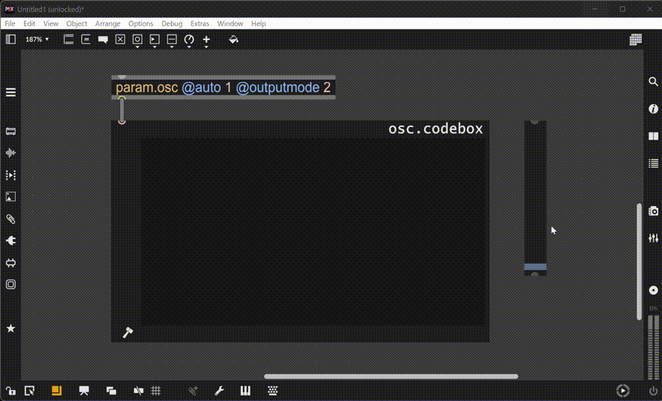The width and height of the screenshot is (662, 401).
Task: Open the Edit menu
Action: click(x=29, y=23)
